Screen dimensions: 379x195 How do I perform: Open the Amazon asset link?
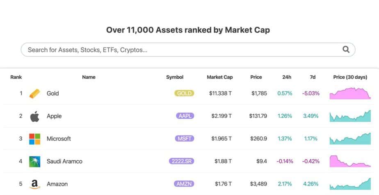[57, 184]
